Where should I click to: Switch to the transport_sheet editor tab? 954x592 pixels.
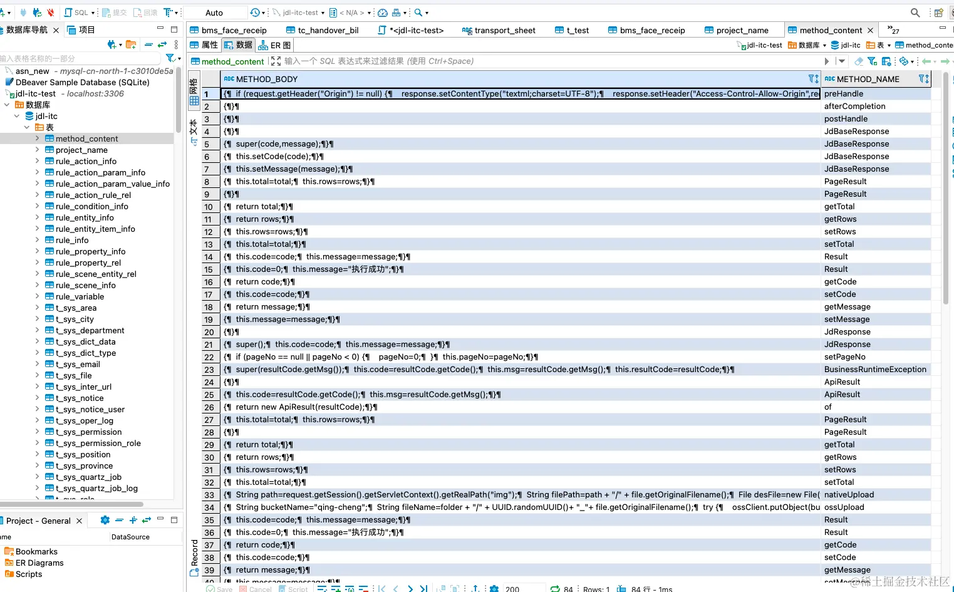click(x=499, y=30)
